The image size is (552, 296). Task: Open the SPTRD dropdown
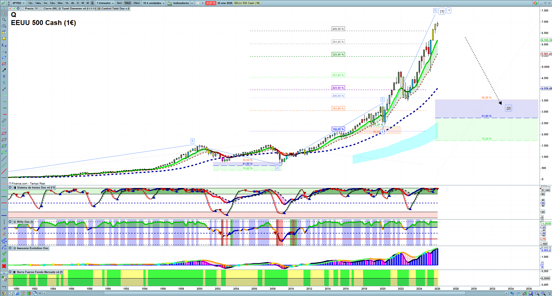point(19,3)
